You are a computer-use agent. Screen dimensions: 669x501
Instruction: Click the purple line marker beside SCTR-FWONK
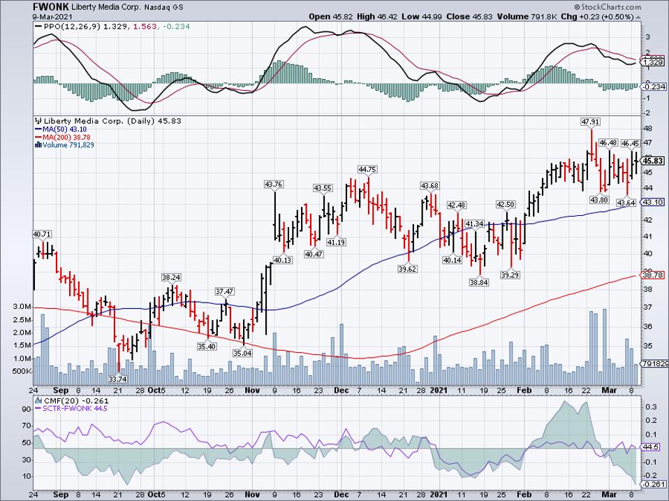click(x=38, y=408)
